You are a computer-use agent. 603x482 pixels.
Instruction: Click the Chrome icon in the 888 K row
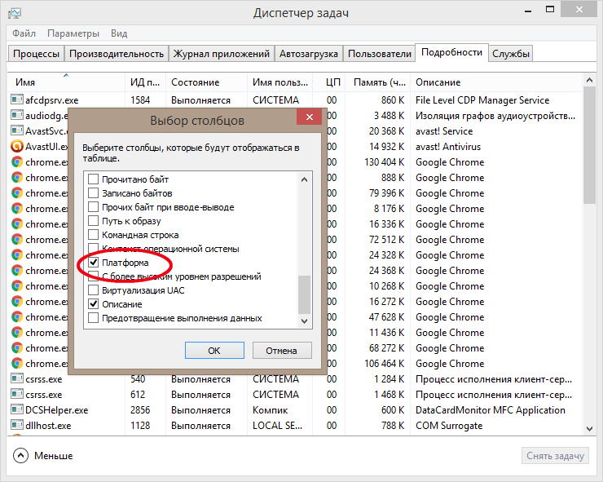pyautogui.click(x=17, y=177)
